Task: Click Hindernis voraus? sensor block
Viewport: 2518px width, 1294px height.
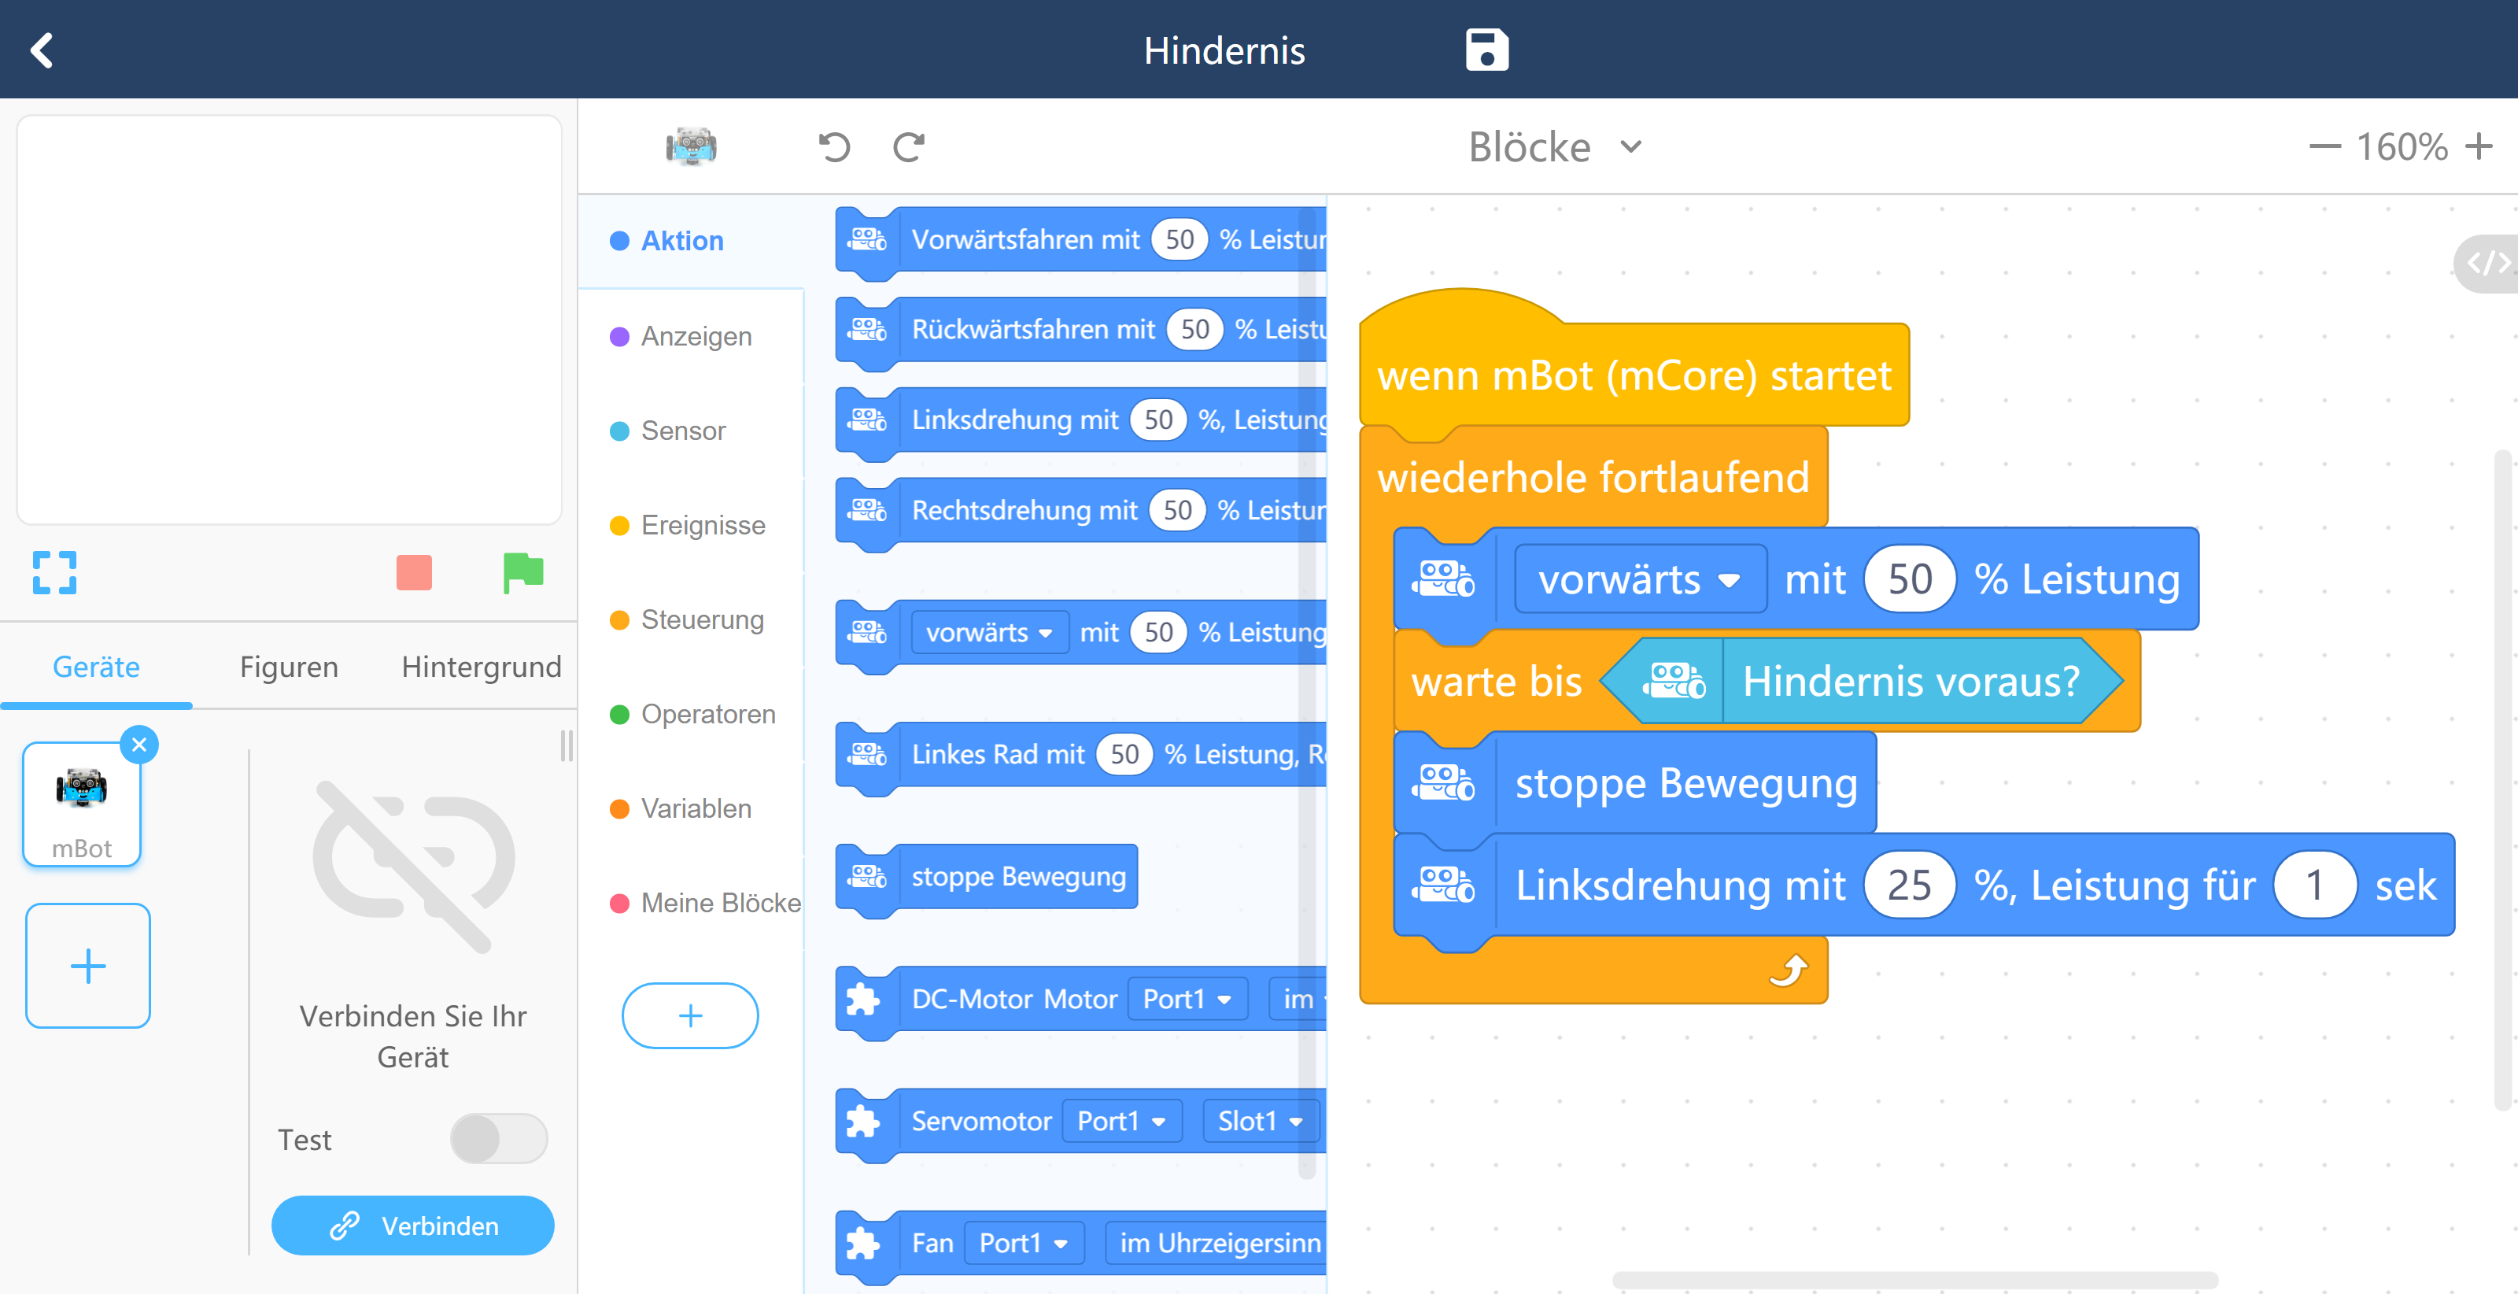Action: (1862, 681)
